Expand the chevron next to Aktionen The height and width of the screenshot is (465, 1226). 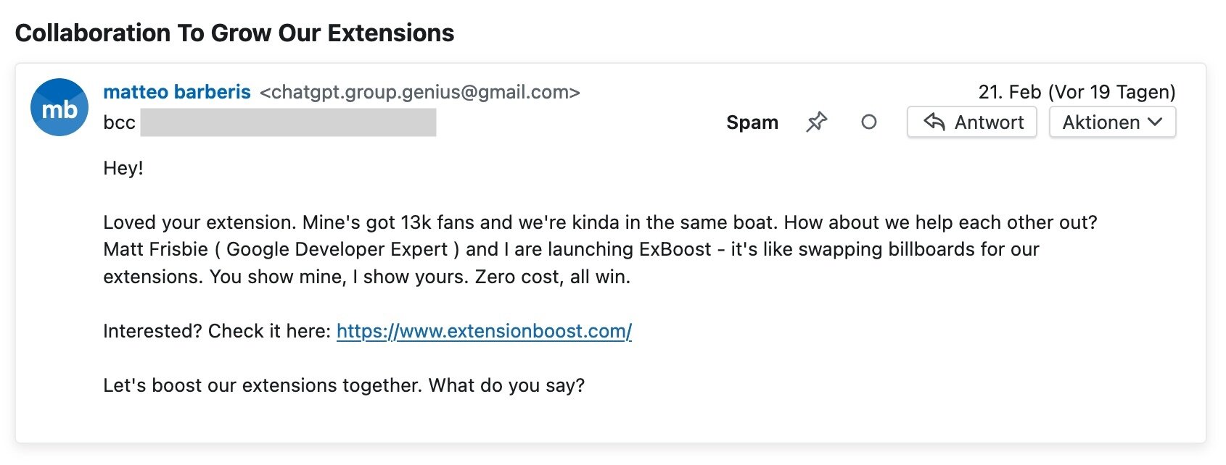coord(1156,122)
